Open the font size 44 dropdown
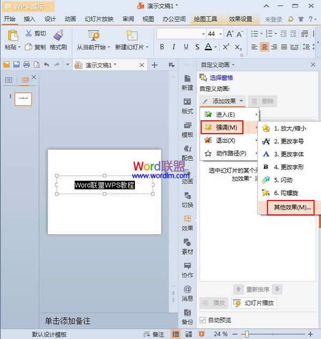 (x=220, y=34)
